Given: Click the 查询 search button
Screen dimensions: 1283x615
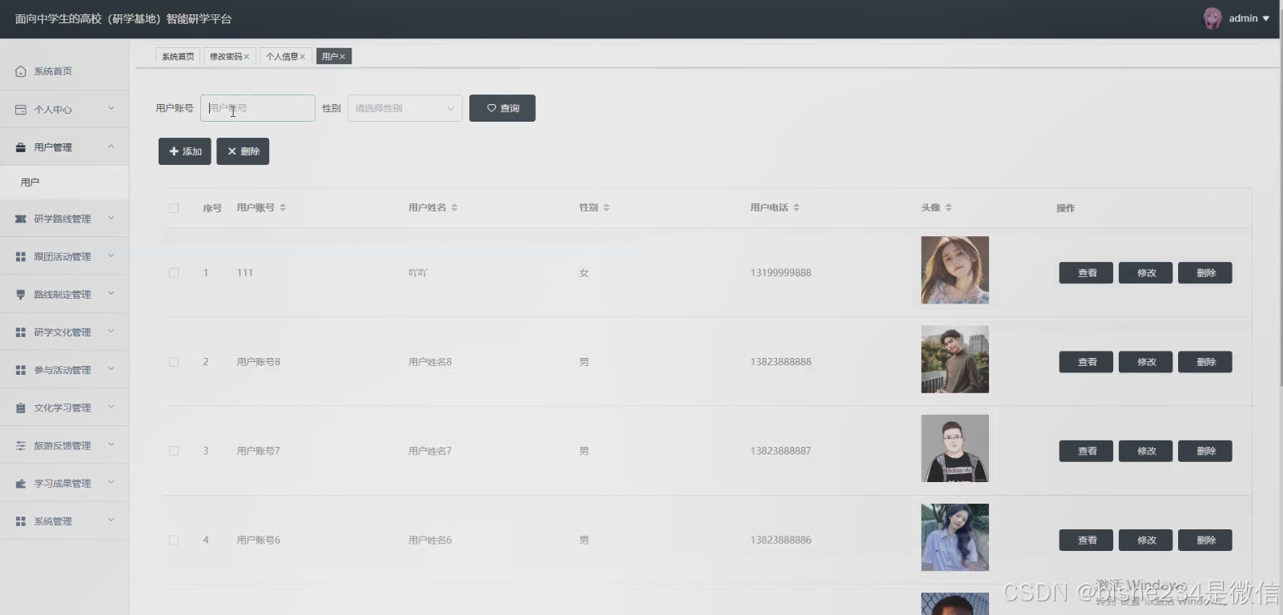Looking at the screenshot, I should click(x=502, y=108).
